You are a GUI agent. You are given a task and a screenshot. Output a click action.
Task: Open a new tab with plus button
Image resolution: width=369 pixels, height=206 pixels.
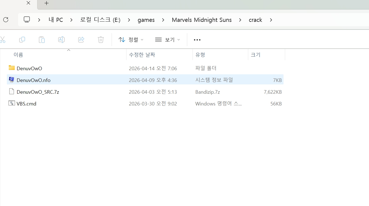coord(46,3)
